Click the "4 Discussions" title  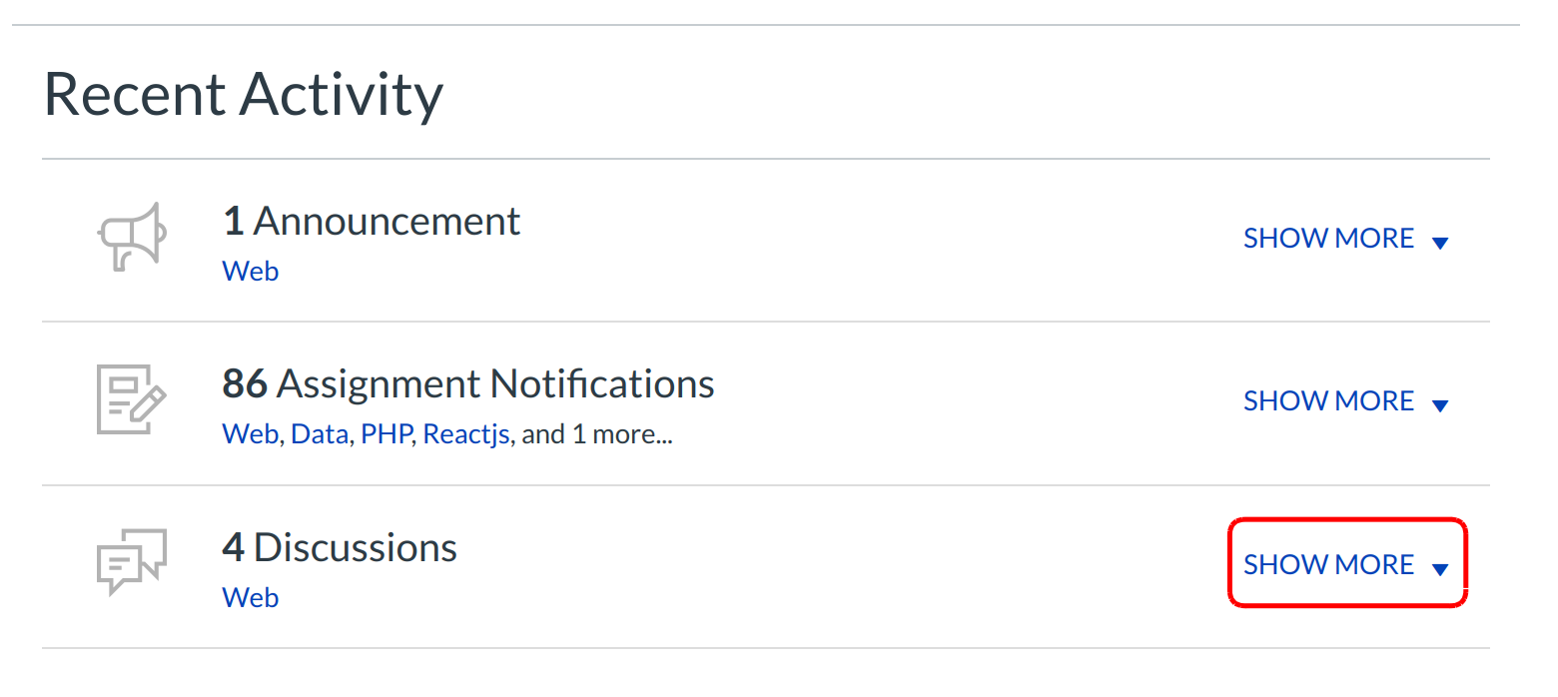[x=340, y=547]
